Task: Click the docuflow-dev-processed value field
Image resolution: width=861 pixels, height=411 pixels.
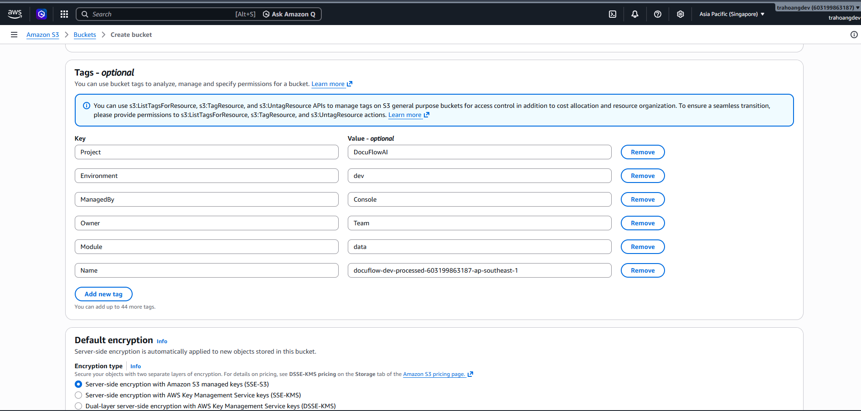Action: [x=479, y=270]
